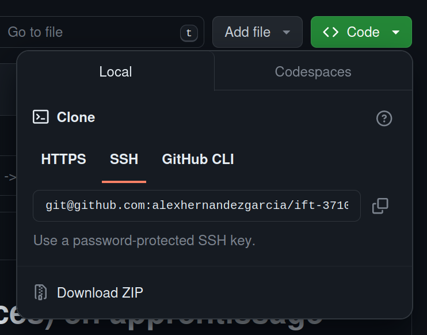The width and height of the screenshot is (427, 335).
Task: Click the Go to file search field
Action: pyautogui.click(x=86, y=32)
